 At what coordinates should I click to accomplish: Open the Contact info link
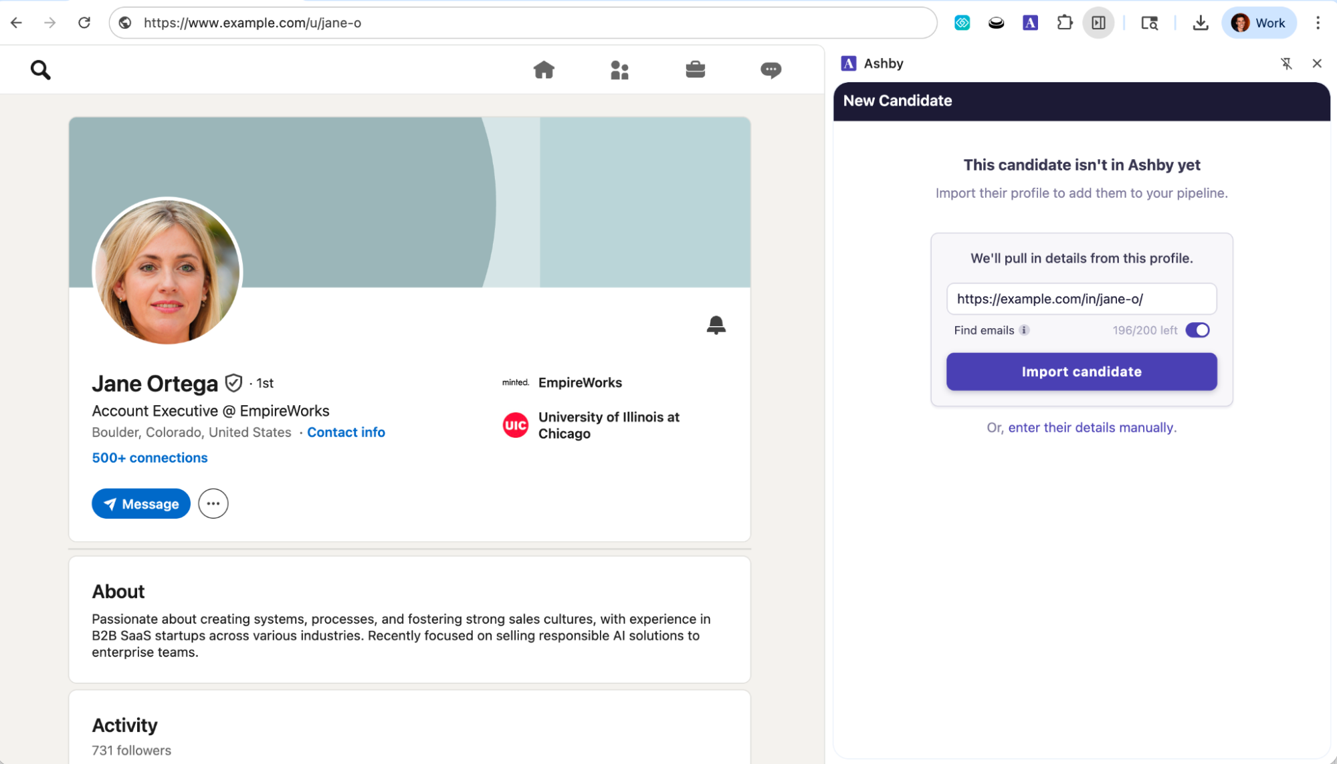click(346, 432)
